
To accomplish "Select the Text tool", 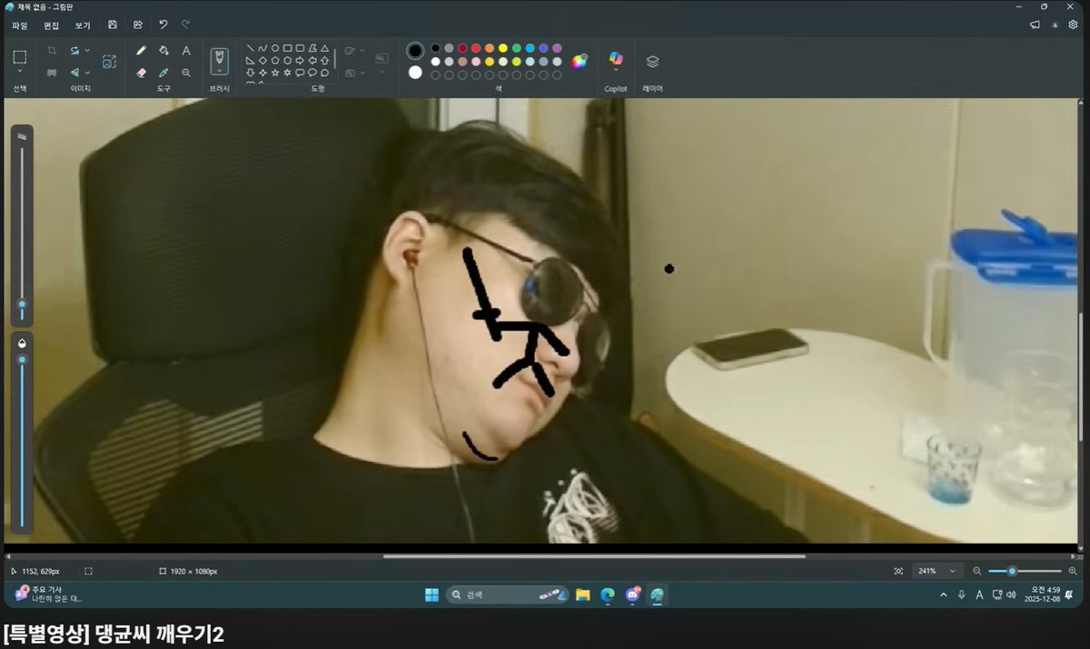I will pyautogui.click(x=186, y=51).
